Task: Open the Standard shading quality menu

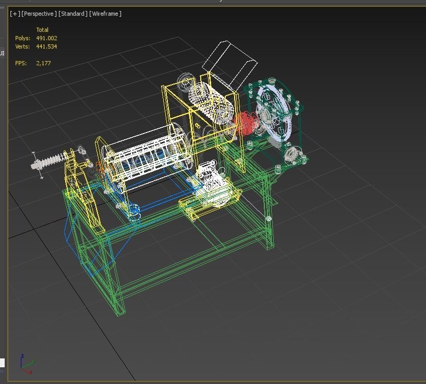Action: [73, 14]
